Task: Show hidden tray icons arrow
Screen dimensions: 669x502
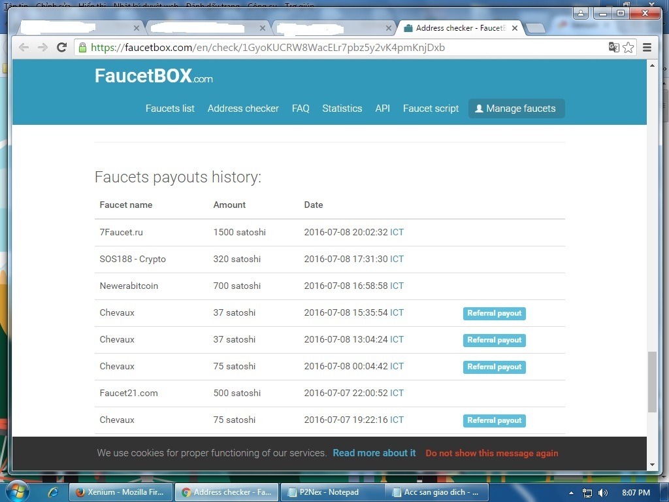Action: click(x=571, y=493)
